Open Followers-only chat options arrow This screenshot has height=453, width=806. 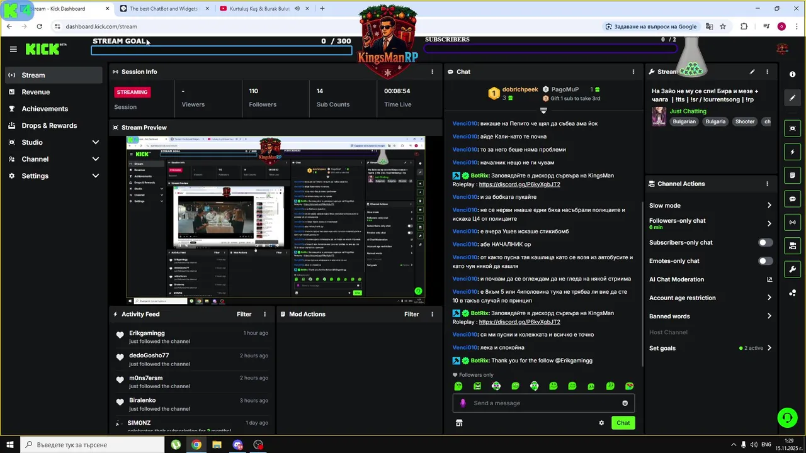coord(769,223)
